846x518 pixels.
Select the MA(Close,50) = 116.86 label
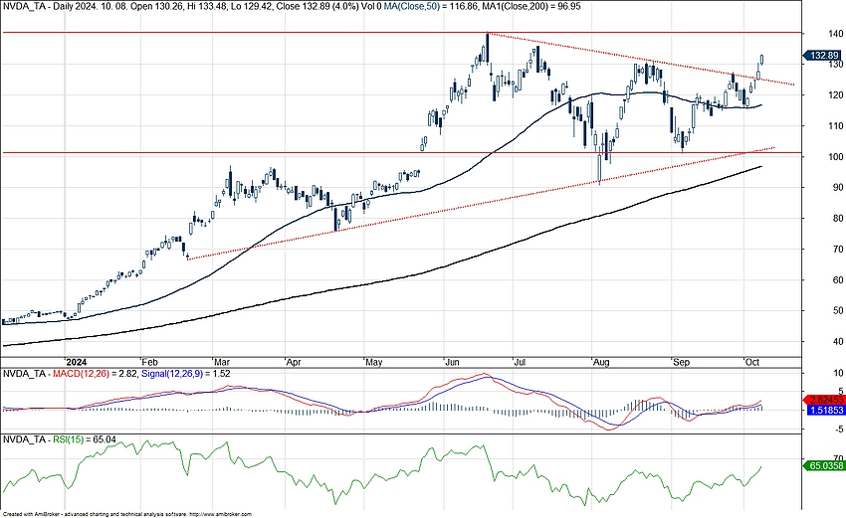pyautogui.click(x=430, y=7)
